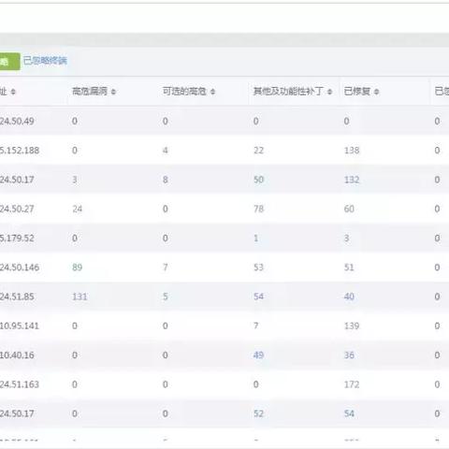Click the 可选的高危 column header text
The height and width of the screenshot is (449, 449).
[x=184, y=91]
